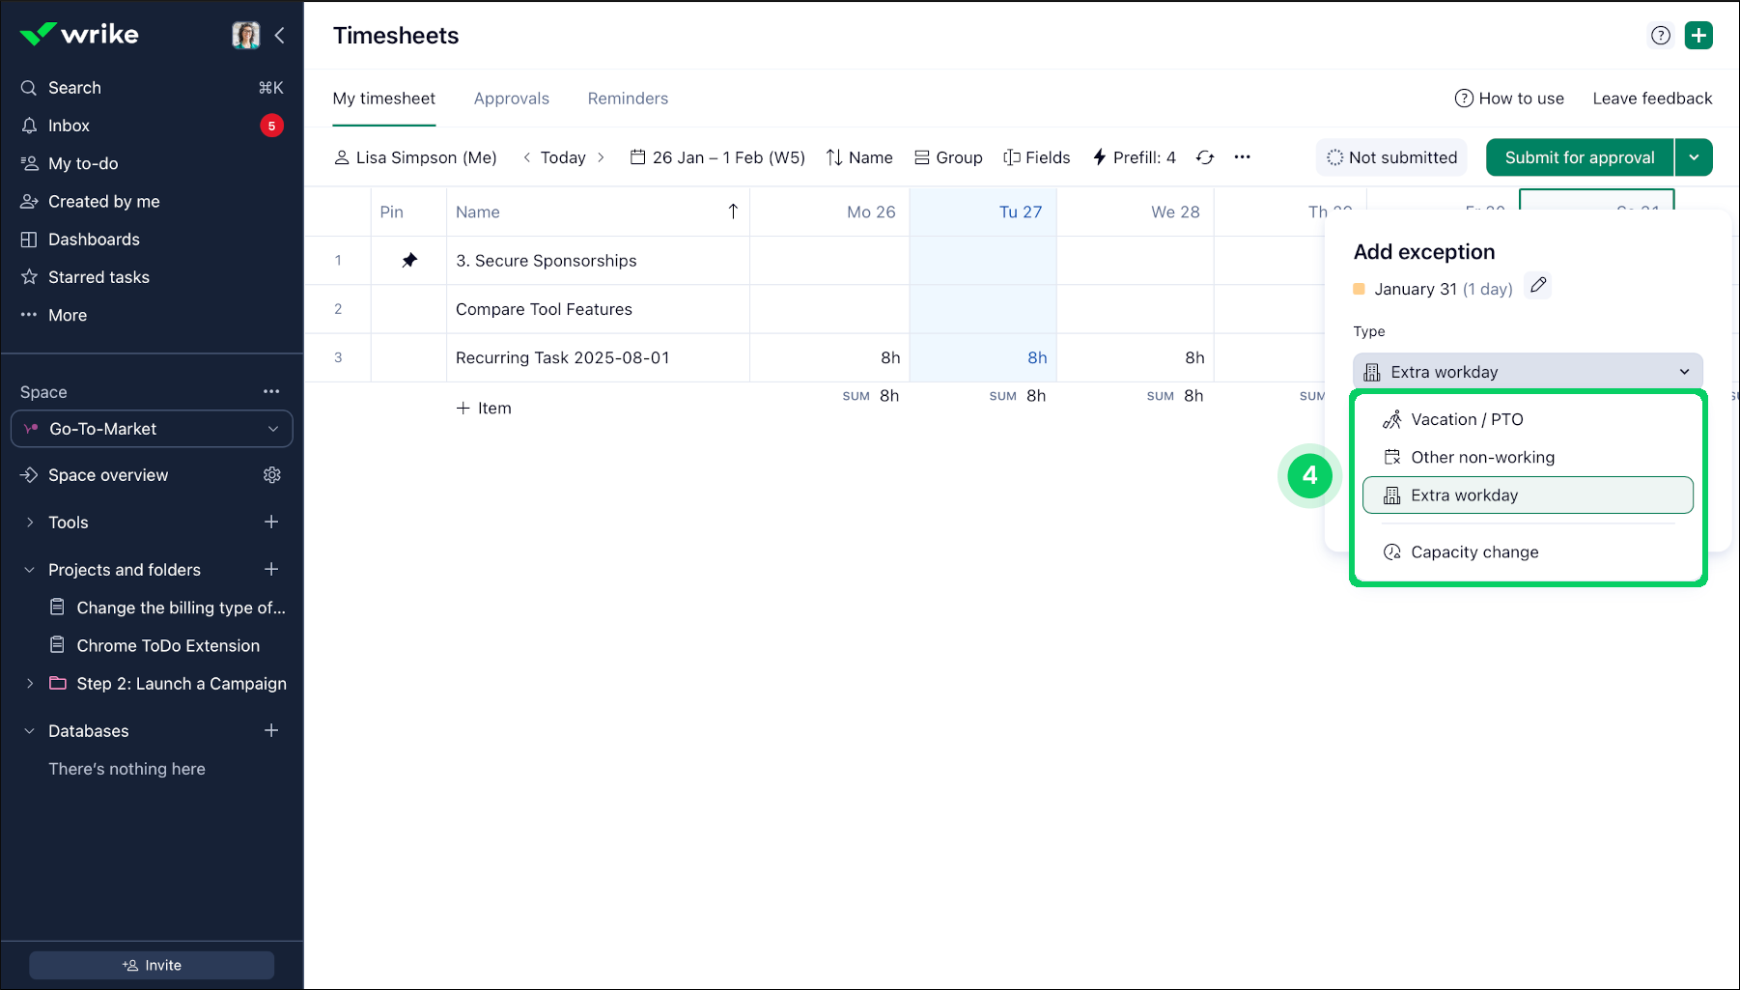Screen dimensions: 1740x990
Task: Click the help question mark icon
Action: click(x=1660, y=36)
